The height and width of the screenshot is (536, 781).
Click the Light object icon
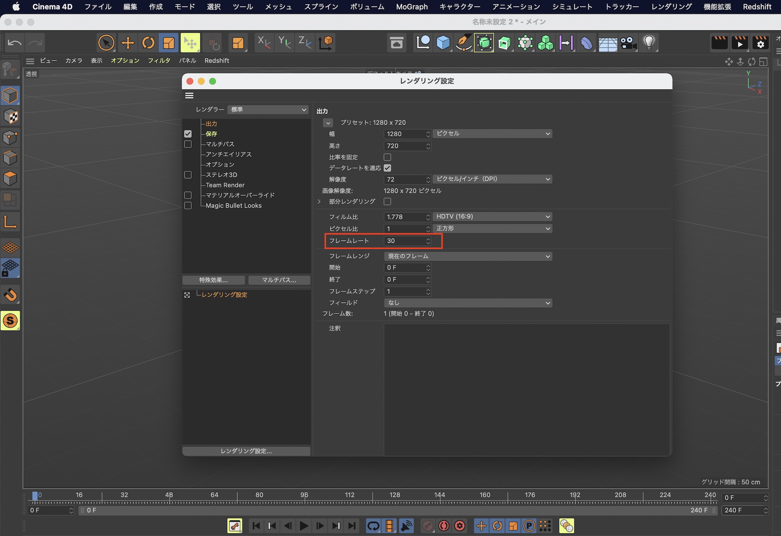click(x=649, y=43)
